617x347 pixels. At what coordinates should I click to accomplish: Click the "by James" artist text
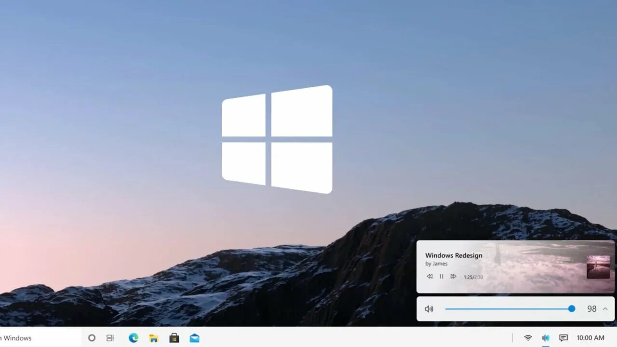click(x=436, y=264)
